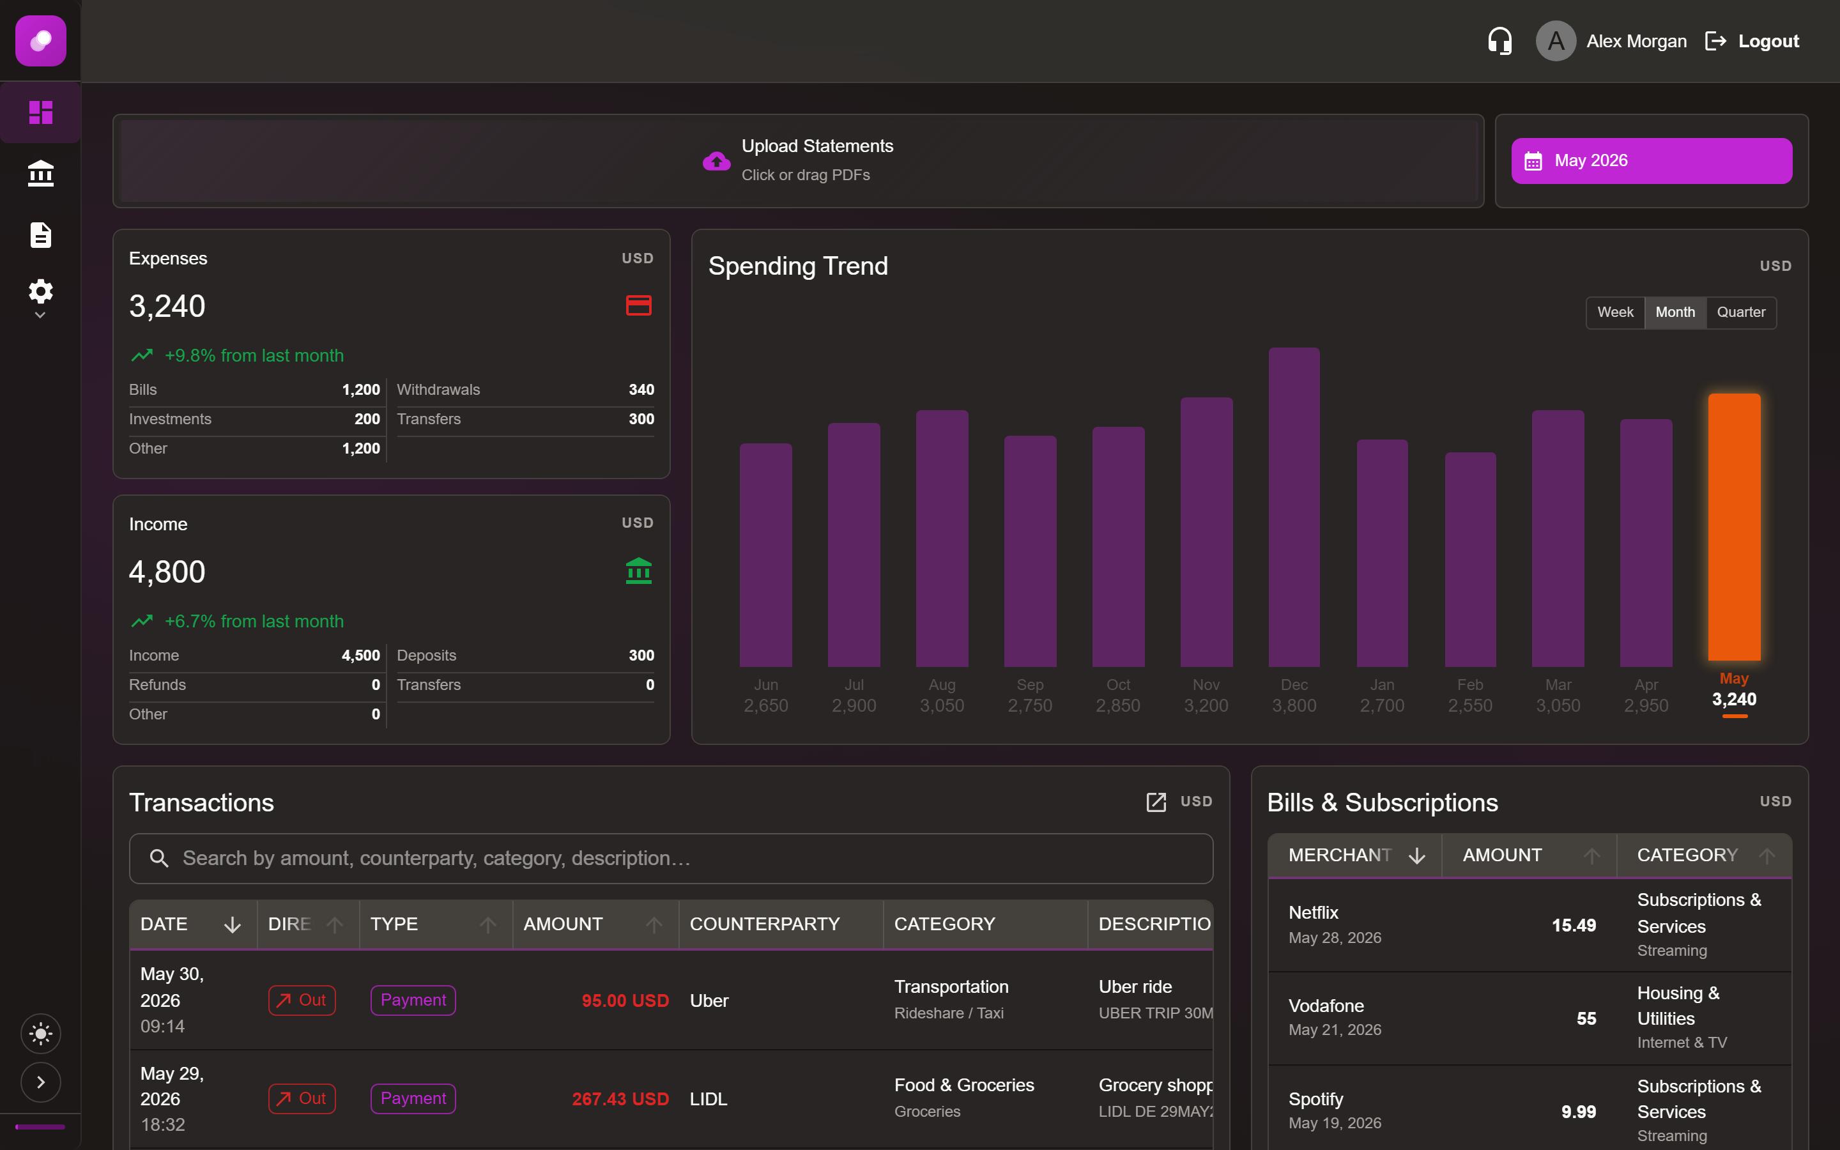The width and height of the screenshot is (1840, 1150).
Task: Select the Feb 2,550 bar
Action: click(1469, 560)
